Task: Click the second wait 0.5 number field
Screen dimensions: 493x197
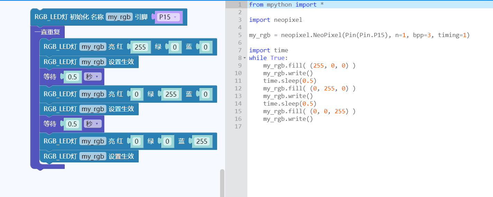Action: click(72, 124)
